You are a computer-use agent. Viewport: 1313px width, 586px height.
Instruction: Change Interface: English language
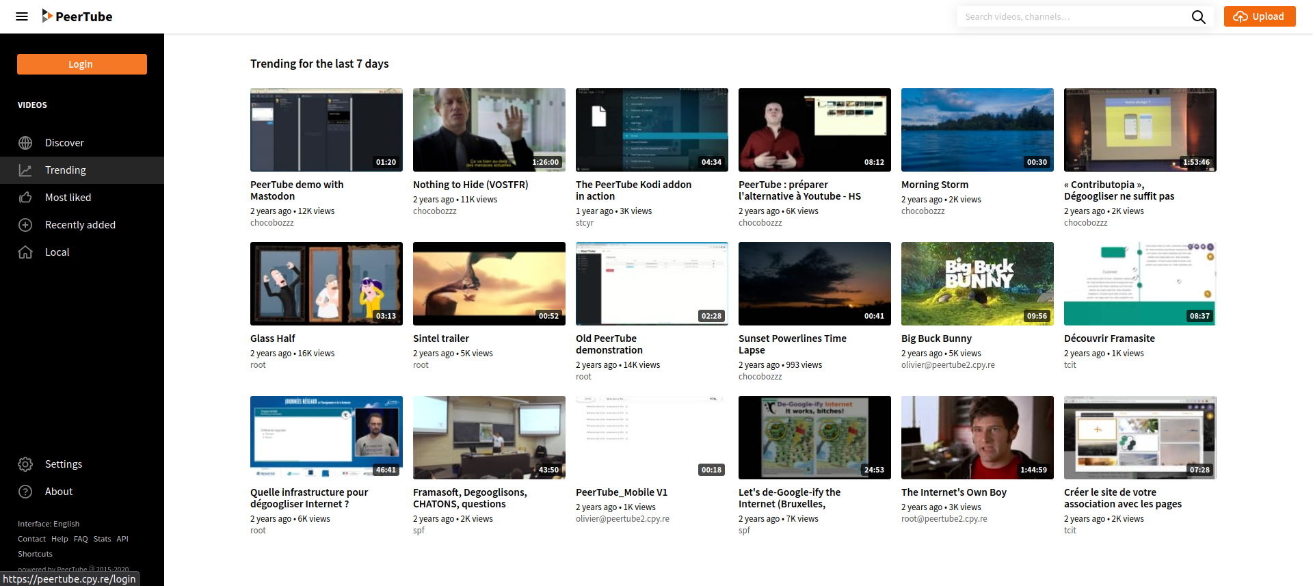pyautogui.click(x=49, y=524)
